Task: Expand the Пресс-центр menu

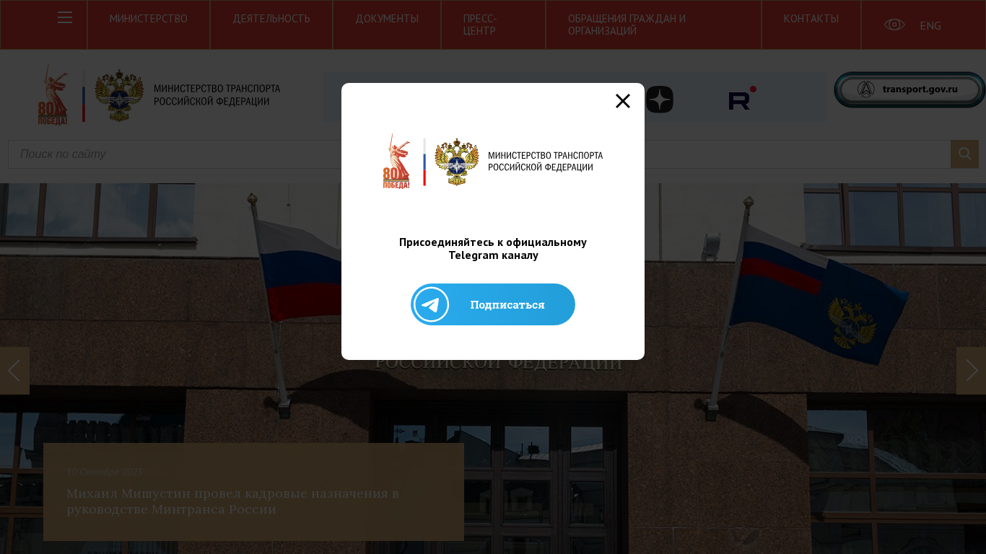Action: pos(480,25)
